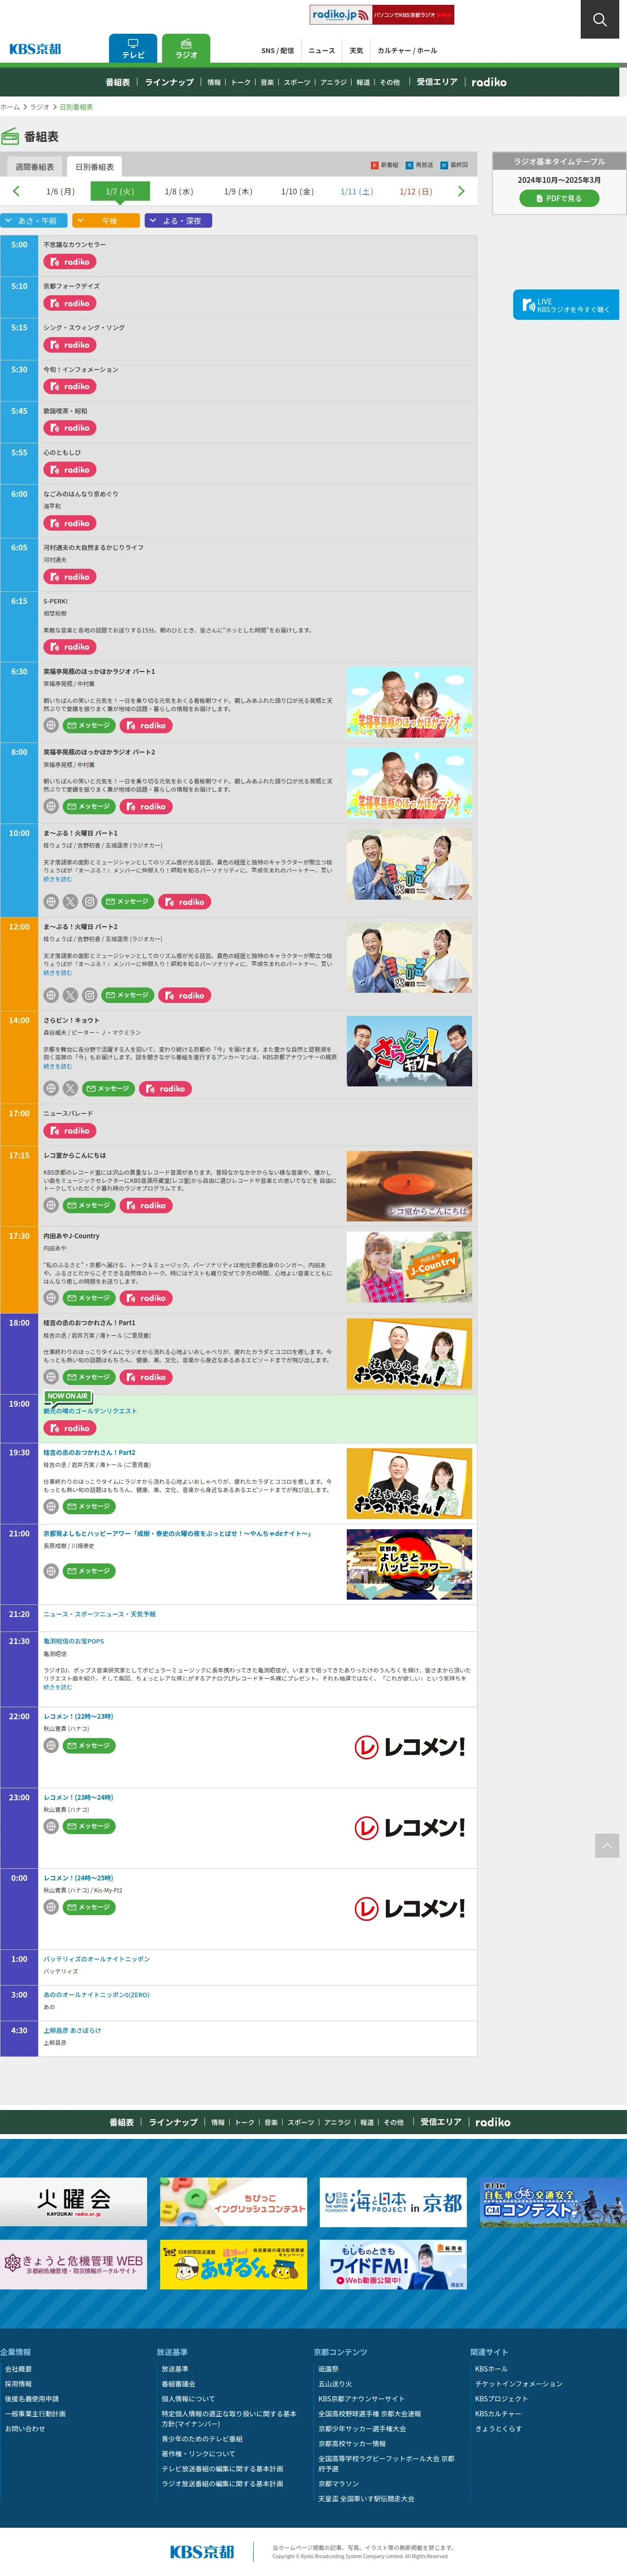Jump to the あさ・午前 section

click(x=34, y=221)
